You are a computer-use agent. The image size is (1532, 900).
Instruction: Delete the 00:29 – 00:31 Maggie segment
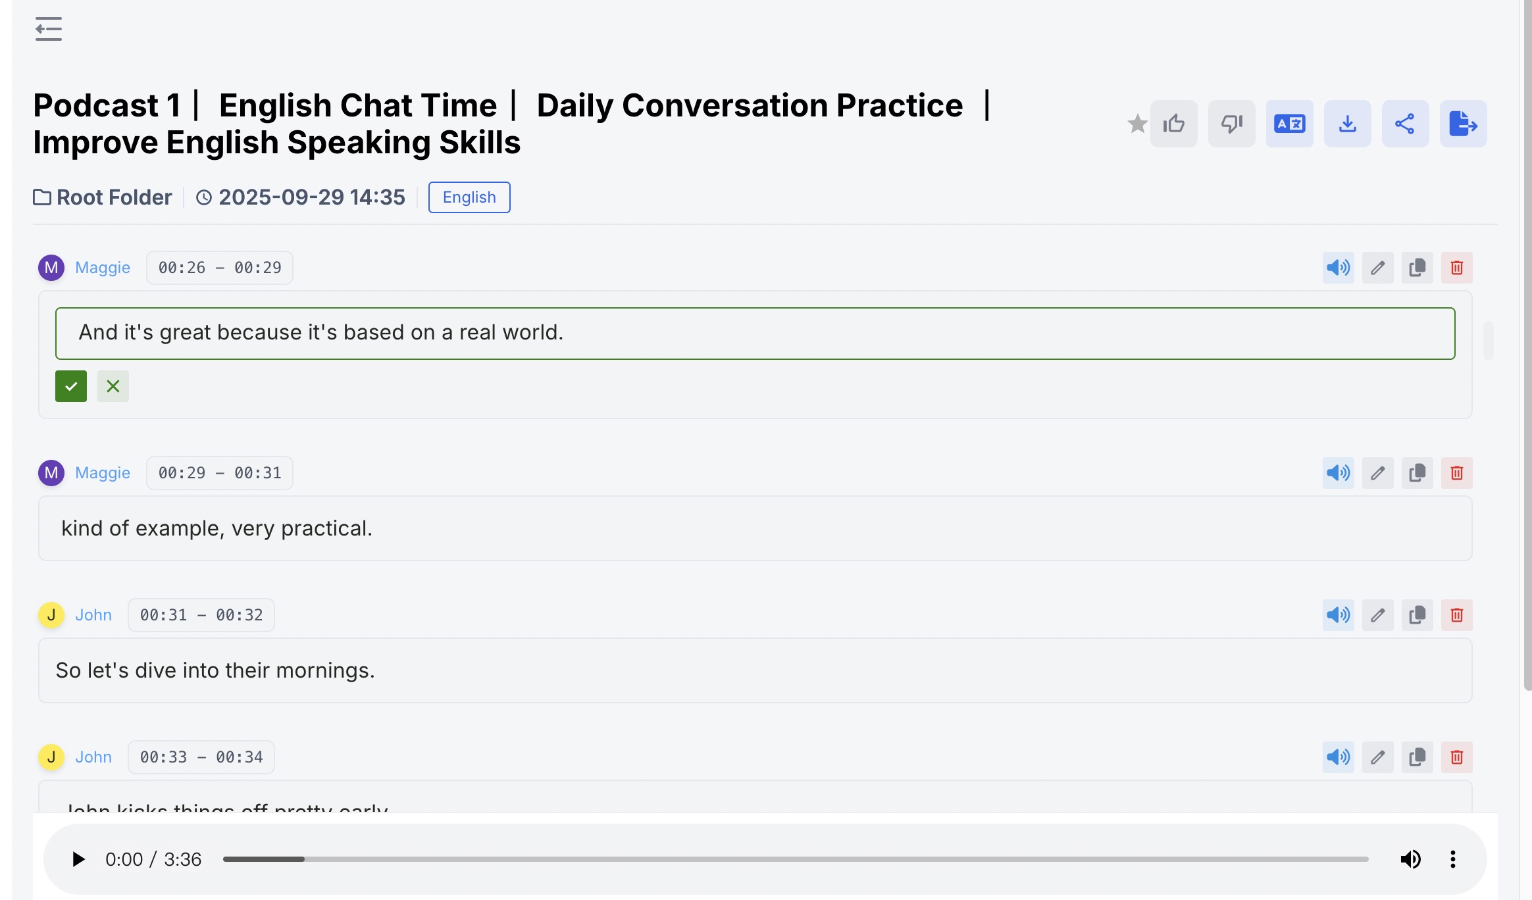click(1456, 473)
